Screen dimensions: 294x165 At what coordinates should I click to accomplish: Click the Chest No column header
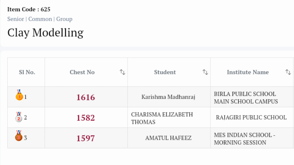point(82,72)
